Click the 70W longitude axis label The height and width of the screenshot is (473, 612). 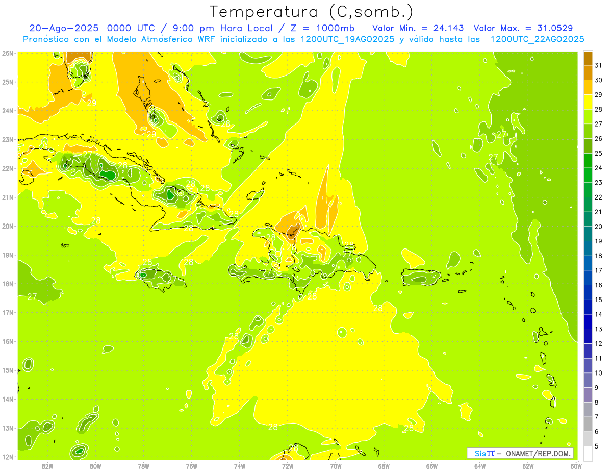pos(336,466)
